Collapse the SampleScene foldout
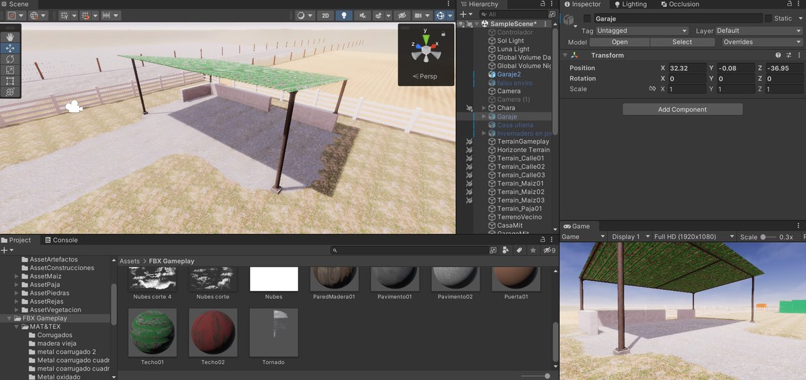The width and height of the screenshot is (806, 380). coord(478,24)
